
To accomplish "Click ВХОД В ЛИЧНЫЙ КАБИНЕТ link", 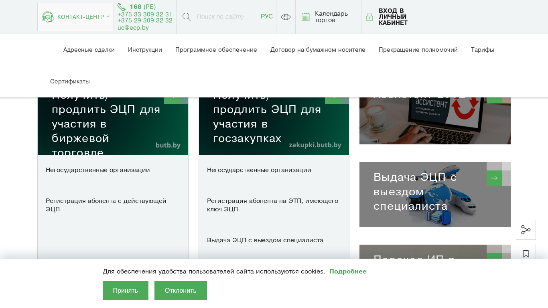I will click(x=393, y=17).
